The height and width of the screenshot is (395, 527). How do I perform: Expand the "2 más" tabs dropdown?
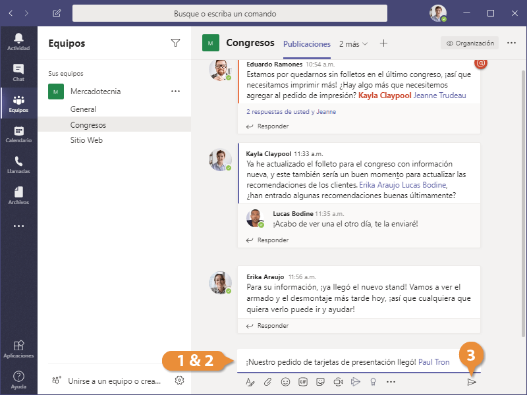(x=354, y=44)
